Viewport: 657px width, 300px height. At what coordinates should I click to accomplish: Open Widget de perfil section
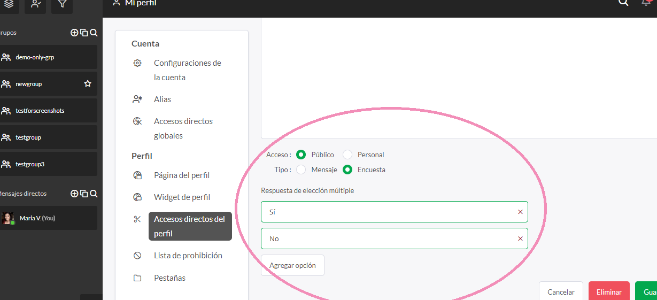click(182, 197)
